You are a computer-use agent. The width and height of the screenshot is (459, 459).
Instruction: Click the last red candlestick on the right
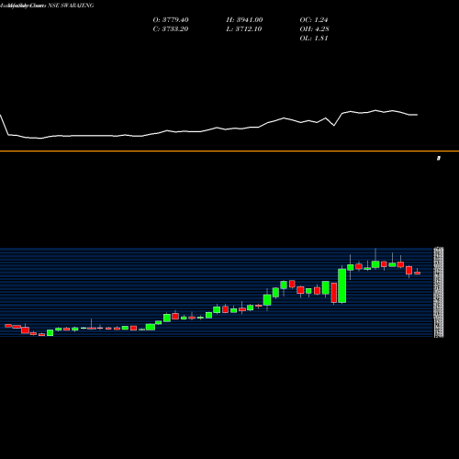pyautogui.click(x=418, y=273)
